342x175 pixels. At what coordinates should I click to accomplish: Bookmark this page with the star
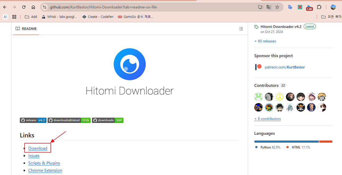click(277, 7)
